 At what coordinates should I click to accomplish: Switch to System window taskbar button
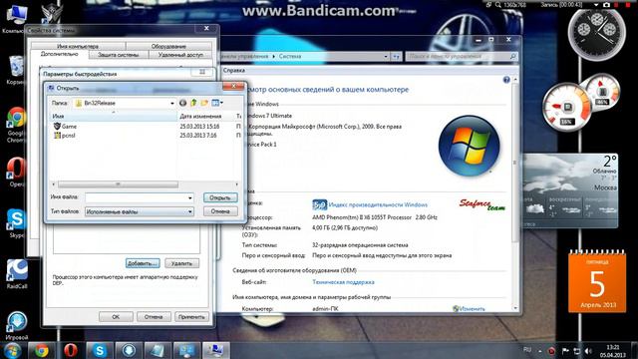click(x=215, y=350)
